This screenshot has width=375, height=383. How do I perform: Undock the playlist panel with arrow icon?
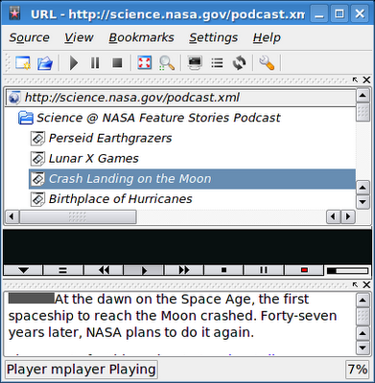(355, 79)
